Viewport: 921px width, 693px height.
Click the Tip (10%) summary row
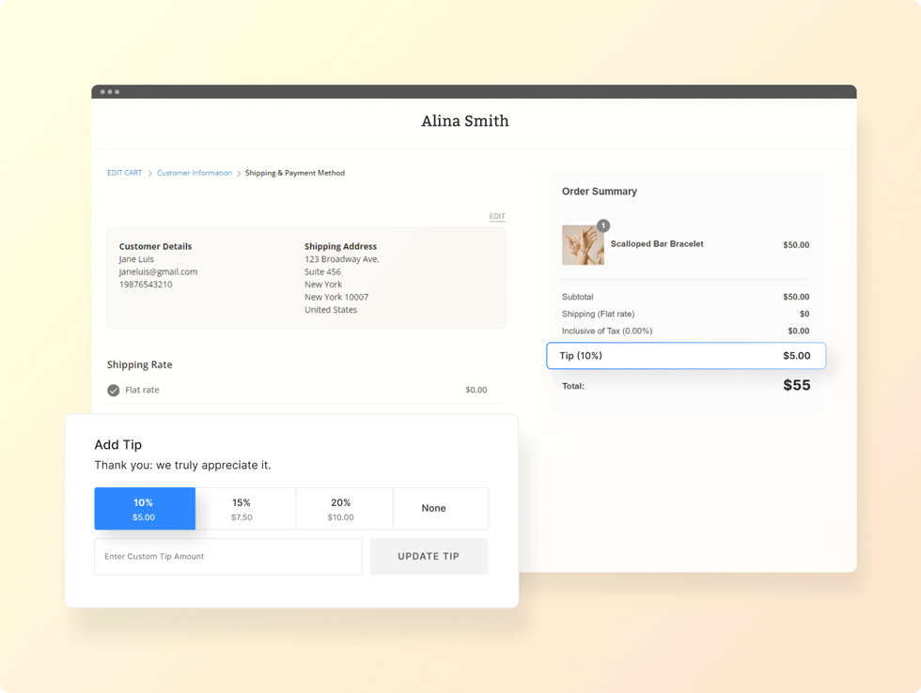[x=685, y=356]
